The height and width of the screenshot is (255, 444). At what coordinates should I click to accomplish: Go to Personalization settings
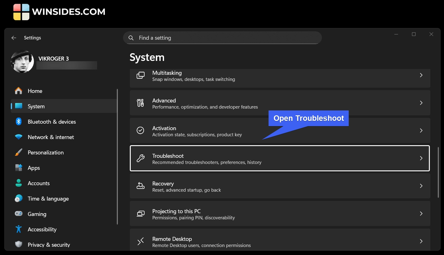(x=45, y=153)
